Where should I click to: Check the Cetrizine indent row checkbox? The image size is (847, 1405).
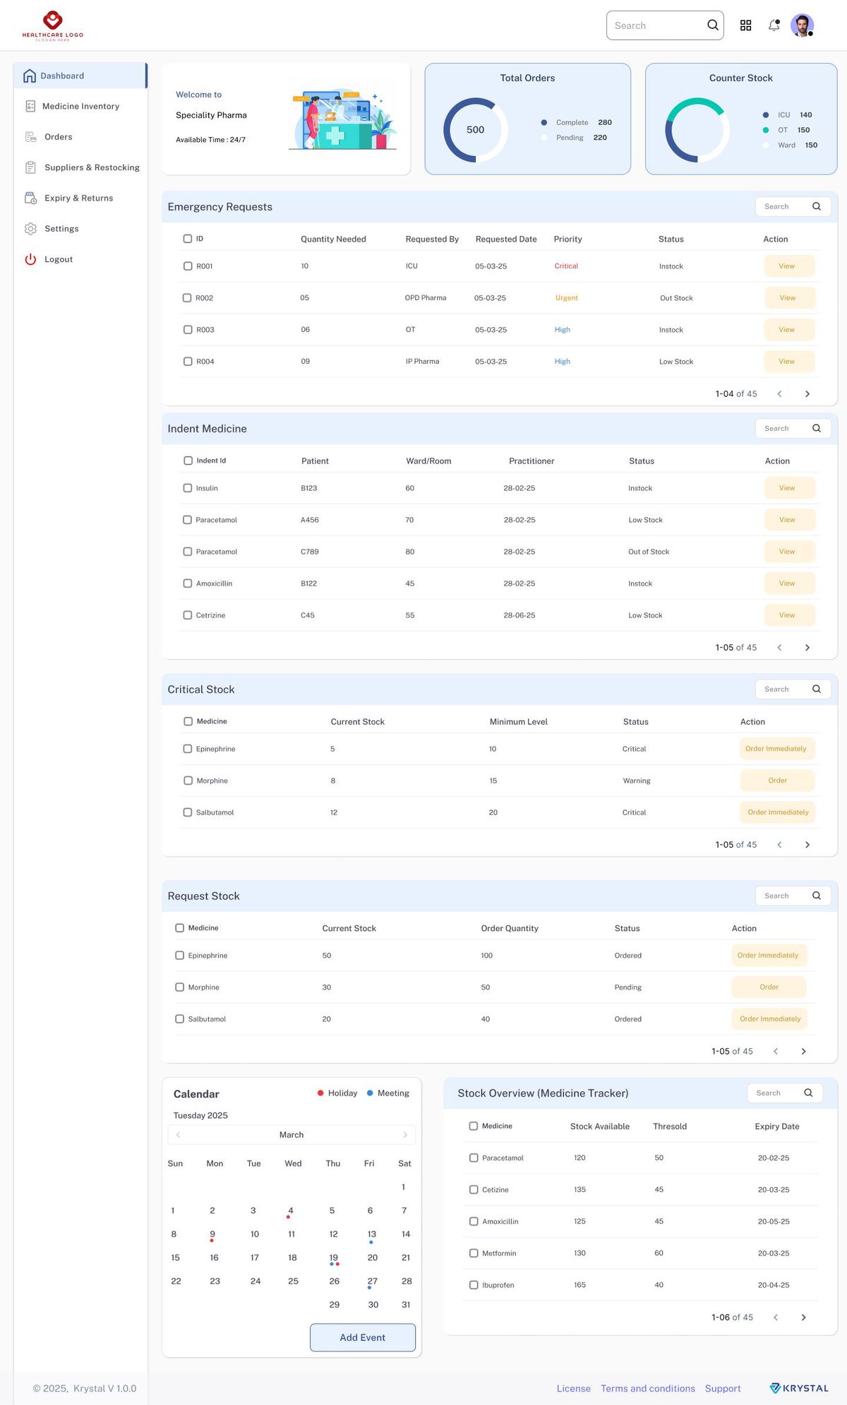tap(188, 615)
